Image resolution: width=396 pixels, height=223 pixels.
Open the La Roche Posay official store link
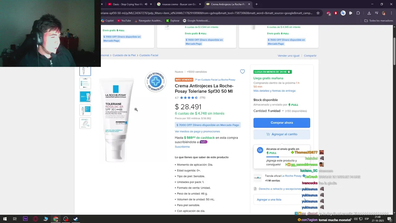[291, 176]
